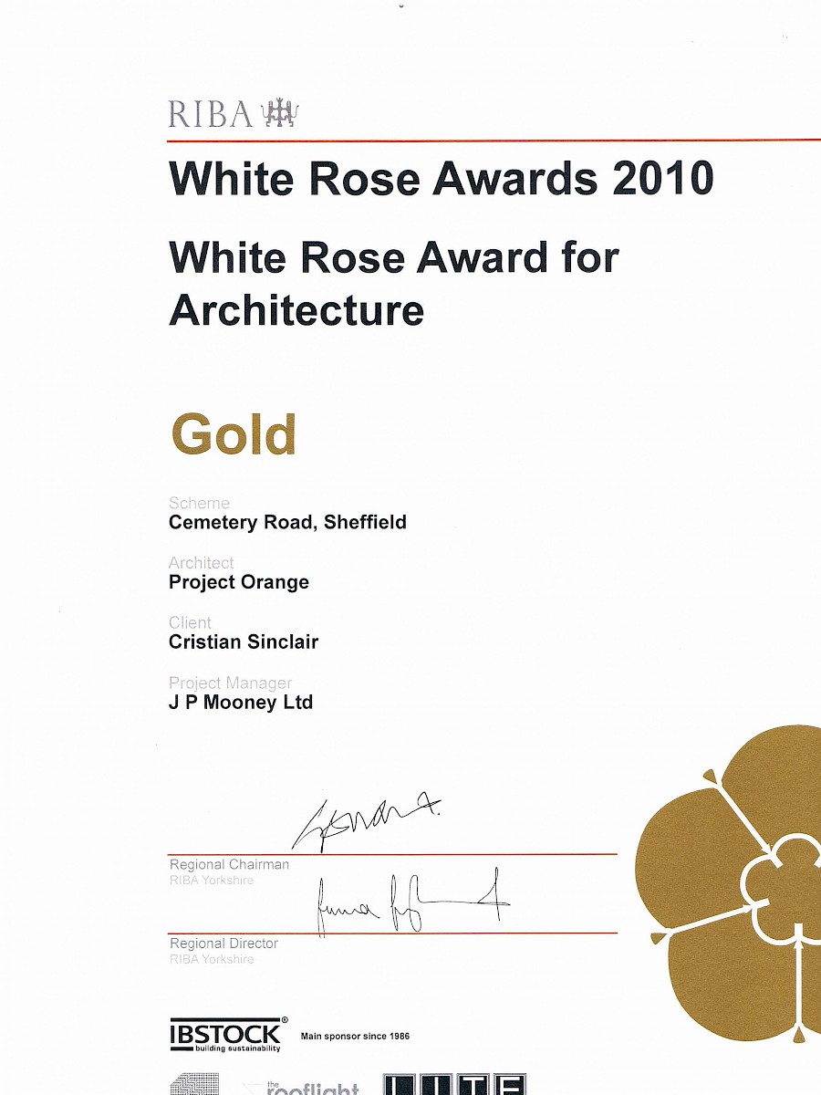Click the White Rose Award for Architecture title
Image resolution: width=821 pixels, height=1095 pixels.
click(394, 284)
